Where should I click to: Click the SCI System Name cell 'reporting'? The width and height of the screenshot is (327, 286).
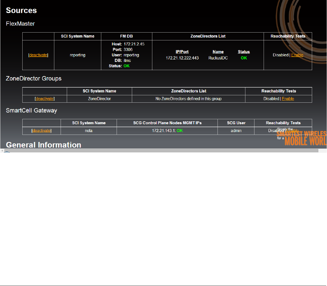[77, 55]
